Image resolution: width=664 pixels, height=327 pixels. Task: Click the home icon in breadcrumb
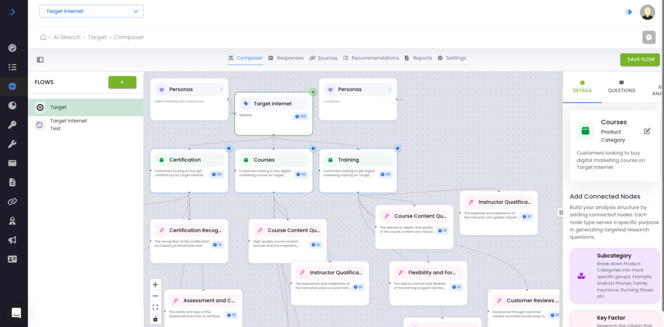(x=43, y=37)
